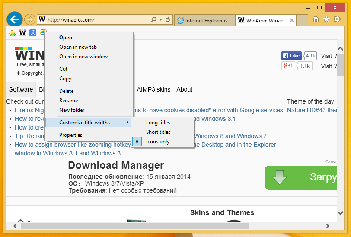The height and width of the screenshot is (237, 351).
Task: Open the AIMP3 skins page link
Action: click(x=153, y=89)
